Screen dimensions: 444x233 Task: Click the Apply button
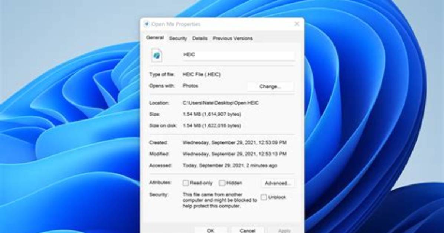284,230
